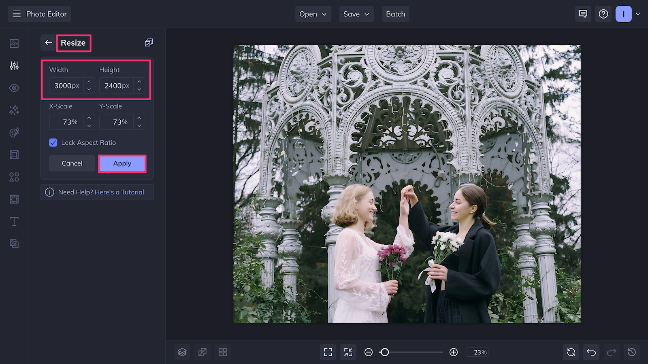Click the undo arrow
The height and width of the screenshot is (364, 648).
(591, 352)
